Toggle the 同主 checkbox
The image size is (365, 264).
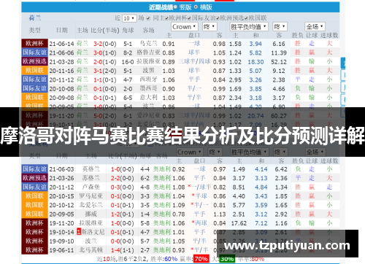coord(148,18)
